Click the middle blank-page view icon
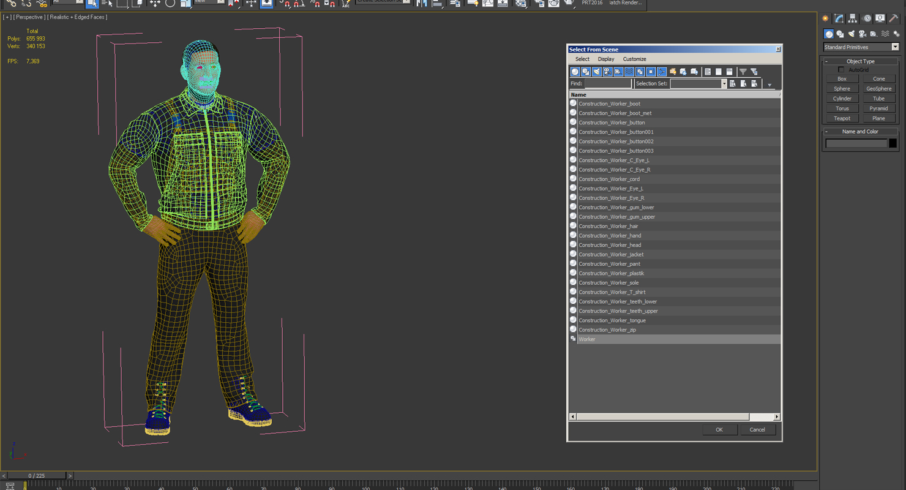Viewport: 906px width, 490px height. [x=719, y=72]
